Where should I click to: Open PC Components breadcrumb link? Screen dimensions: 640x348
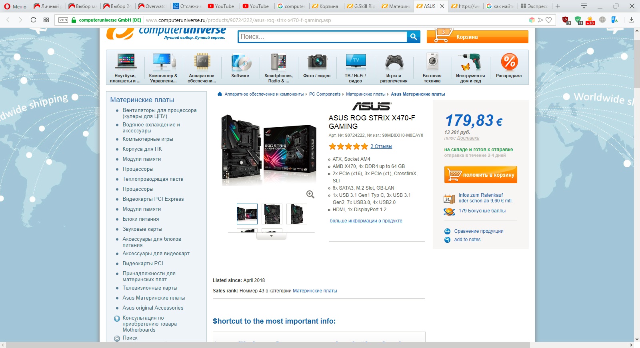point(325,94)
